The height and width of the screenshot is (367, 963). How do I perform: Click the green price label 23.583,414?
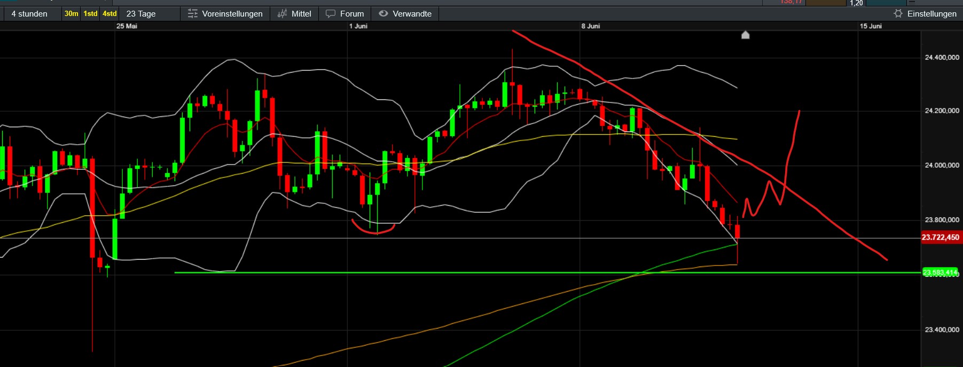coord(941,272)
